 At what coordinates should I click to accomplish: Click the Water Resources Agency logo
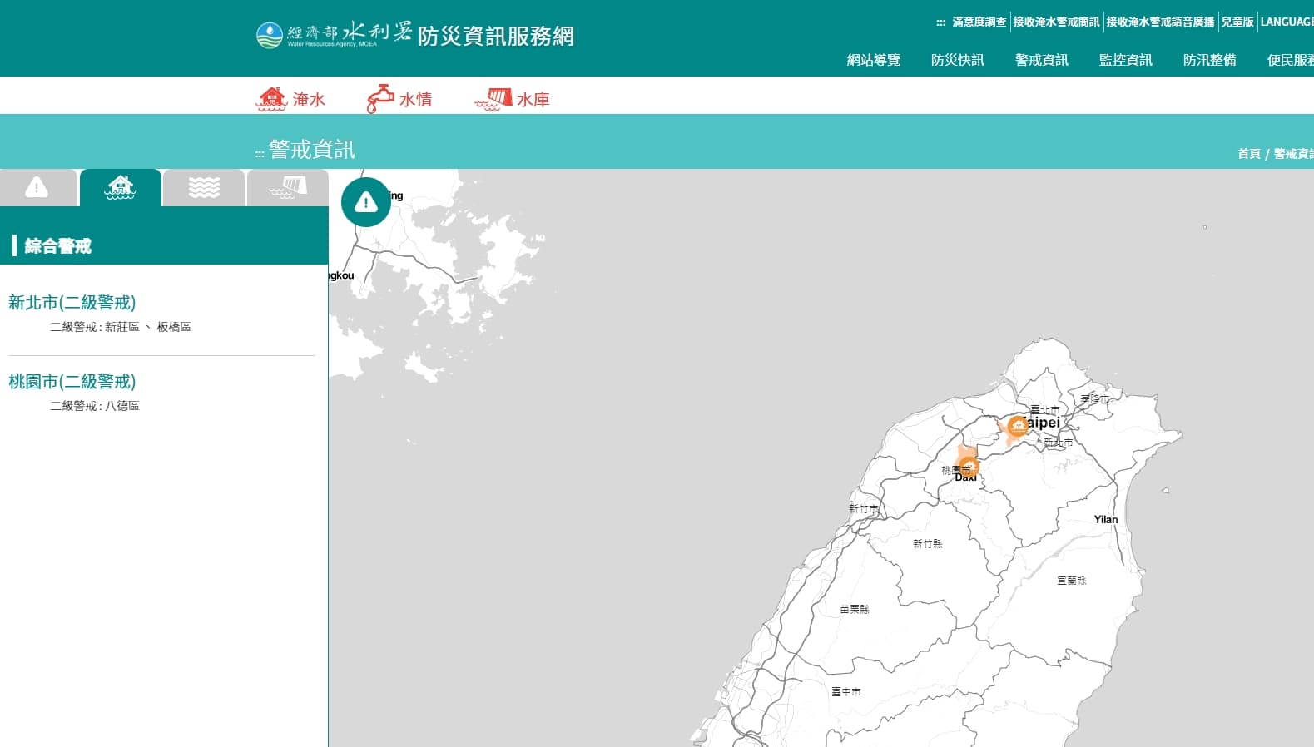pos(334,34)
